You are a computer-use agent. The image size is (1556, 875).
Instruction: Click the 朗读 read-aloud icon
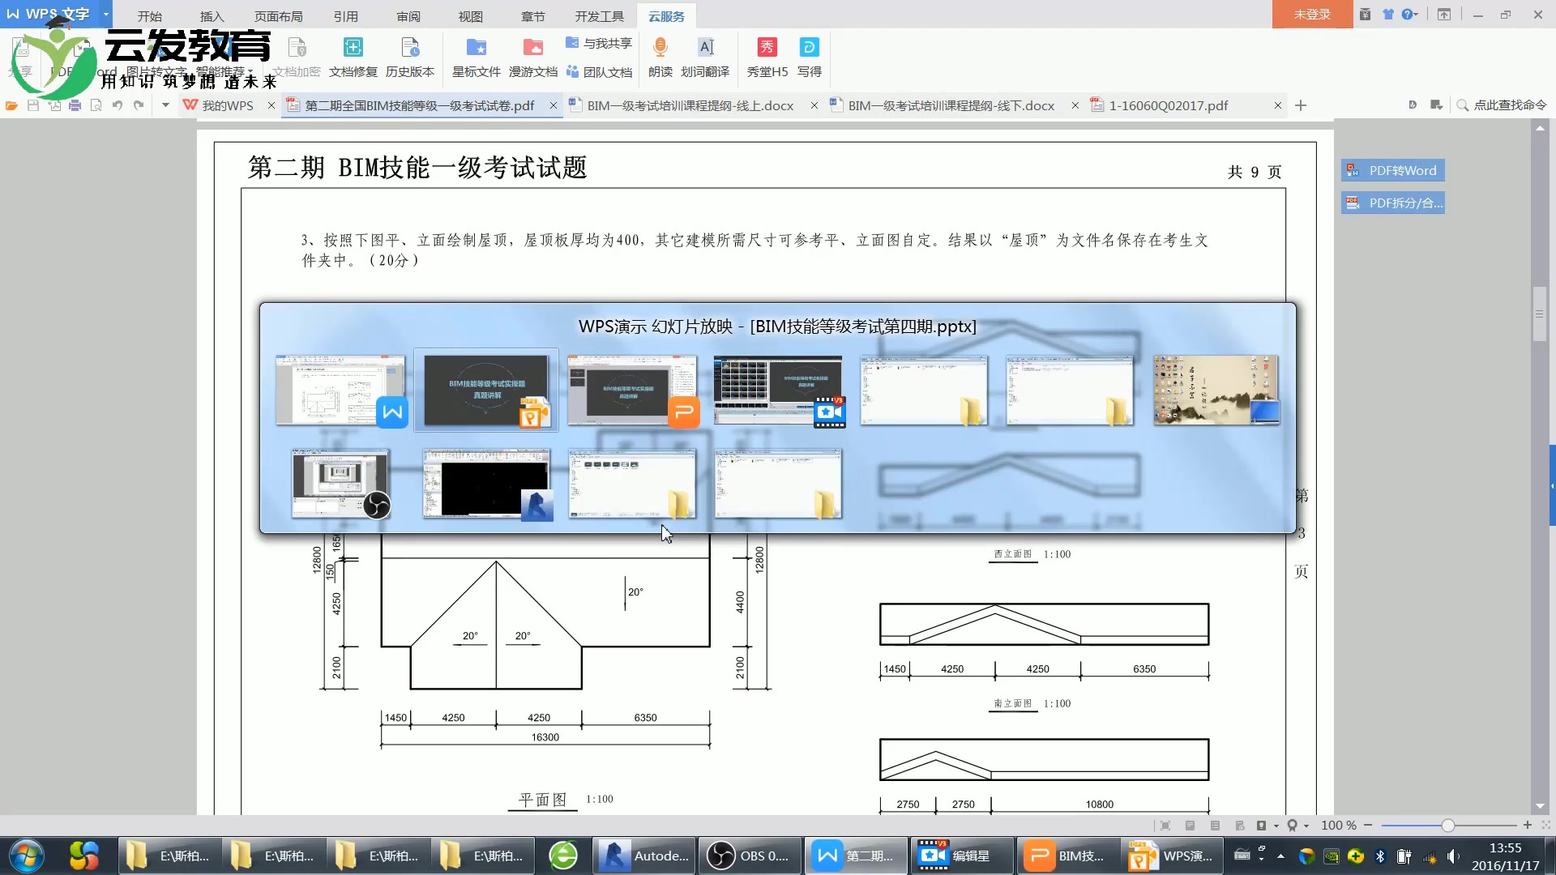pos(660,49)
